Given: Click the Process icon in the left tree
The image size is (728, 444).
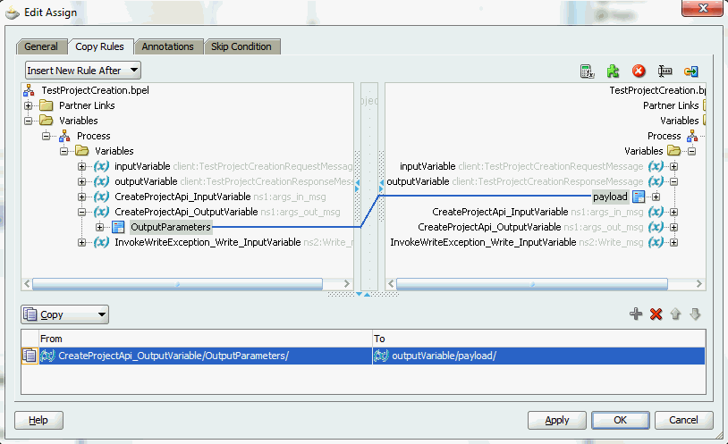Looking at the screenshot, I should [64, 136].
